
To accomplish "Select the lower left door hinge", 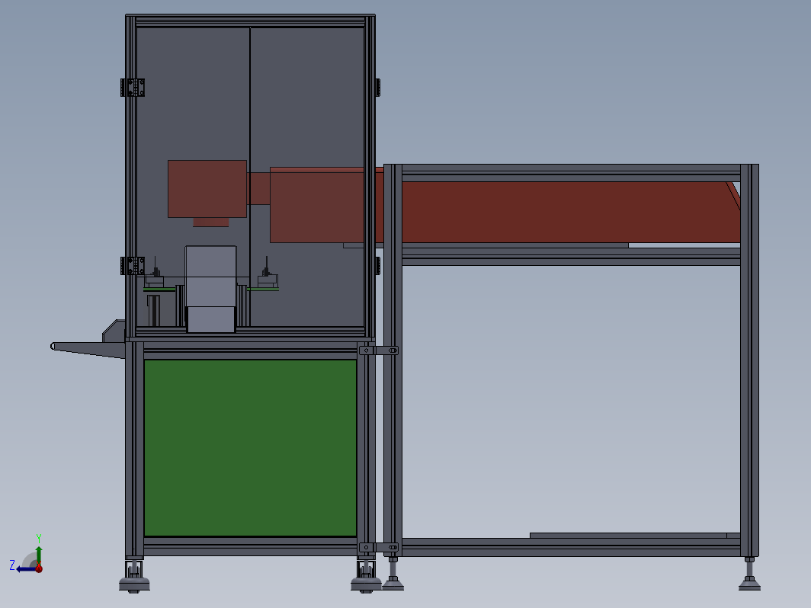I will (133, 266).
